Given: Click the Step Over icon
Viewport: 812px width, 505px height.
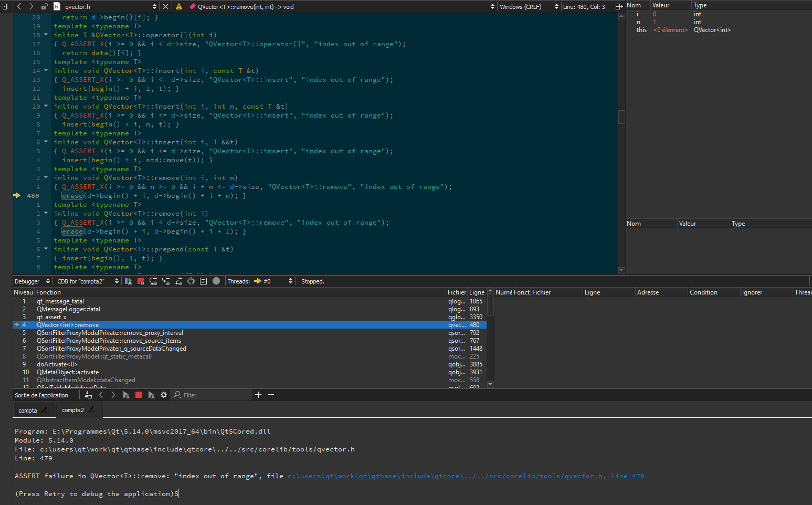Looking at the screenshot, I should [x=153, y=281].
